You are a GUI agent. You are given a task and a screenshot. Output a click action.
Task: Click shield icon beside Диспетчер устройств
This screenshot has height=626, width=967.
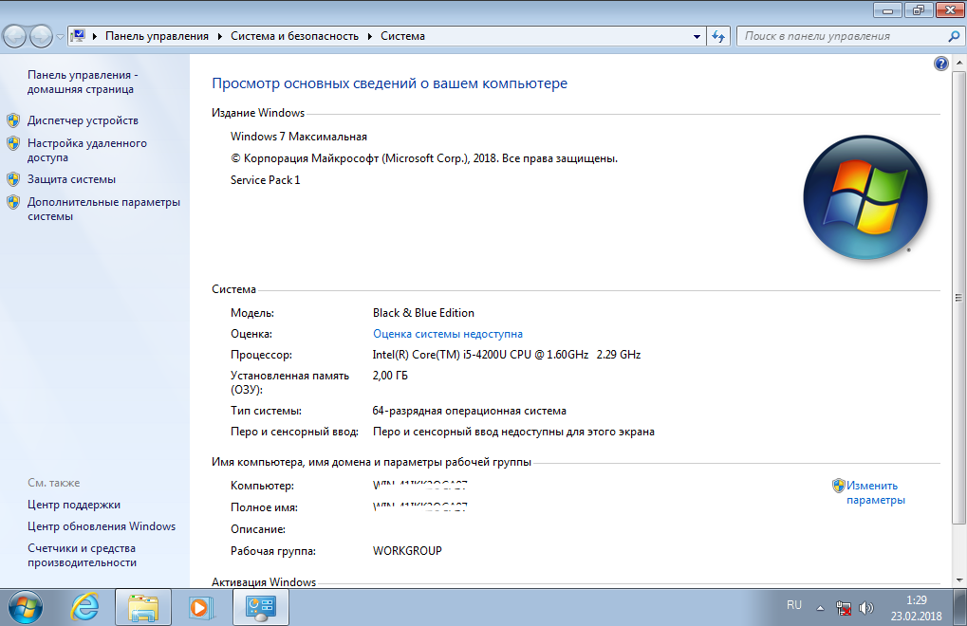point(13,120)
